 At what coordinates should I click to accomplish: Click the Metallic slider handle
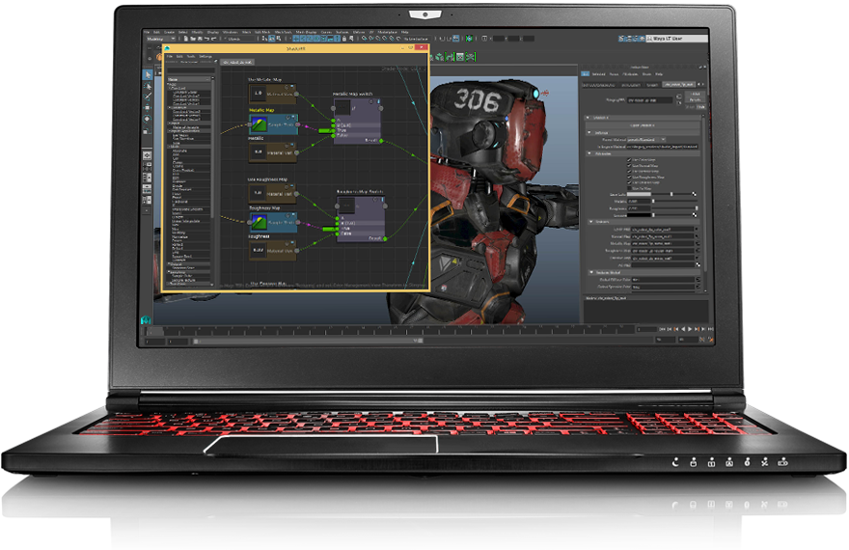(653, 201)
